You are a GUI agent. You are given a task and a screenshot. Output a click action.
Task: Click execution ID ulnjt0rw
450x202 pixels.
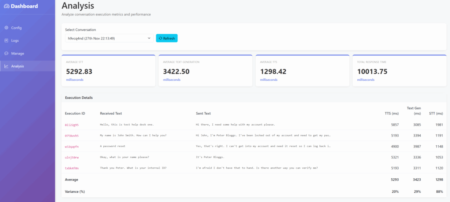72,157
